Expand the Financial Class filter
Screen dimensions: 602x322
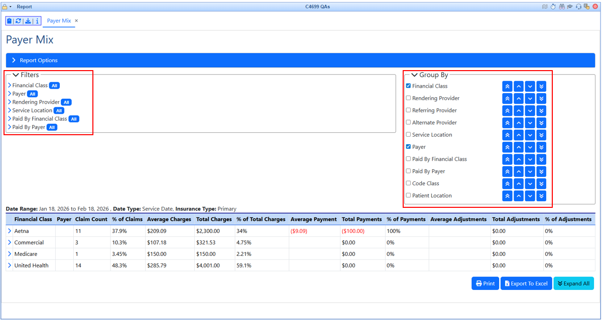click(x=10, y=85)
